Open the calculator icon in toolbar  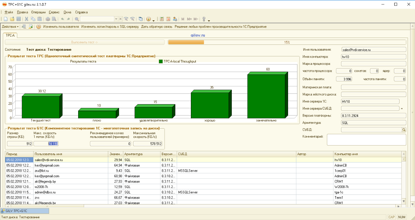162,19
